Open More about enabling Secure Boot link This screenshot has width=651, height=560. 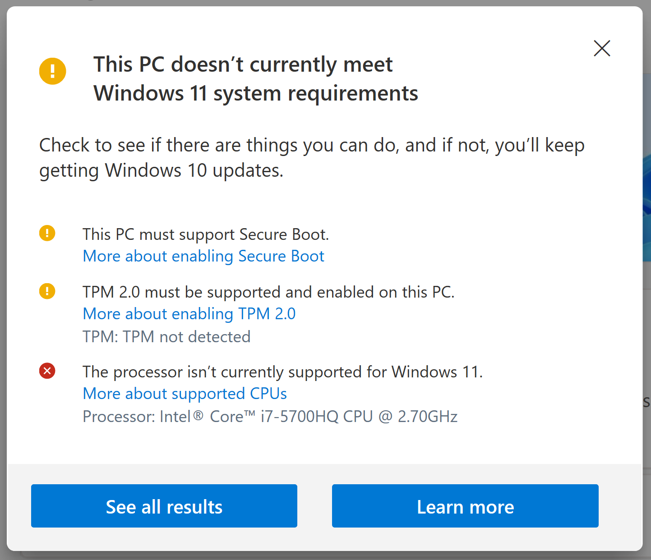(x=203, y=256)
